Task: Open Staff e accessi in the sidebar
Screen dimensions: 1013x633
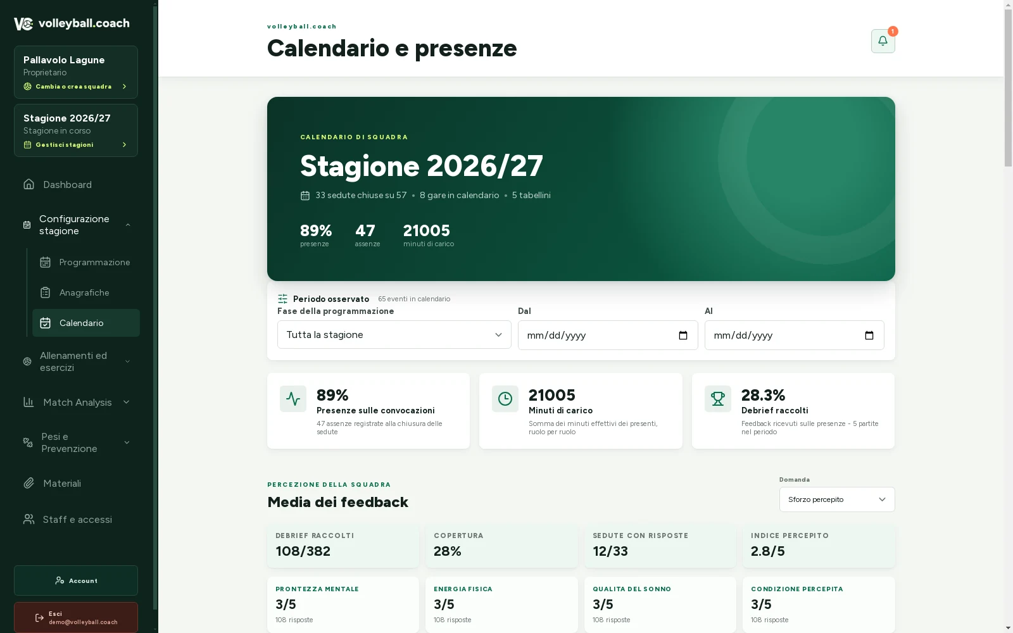Action: 76,519
